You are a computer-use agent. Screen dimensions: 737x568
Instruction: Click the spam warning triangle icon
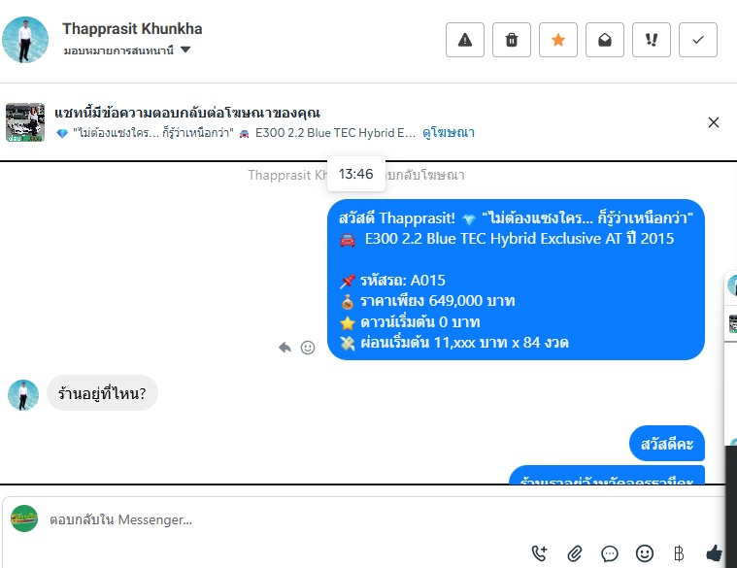tap(465, 40)
